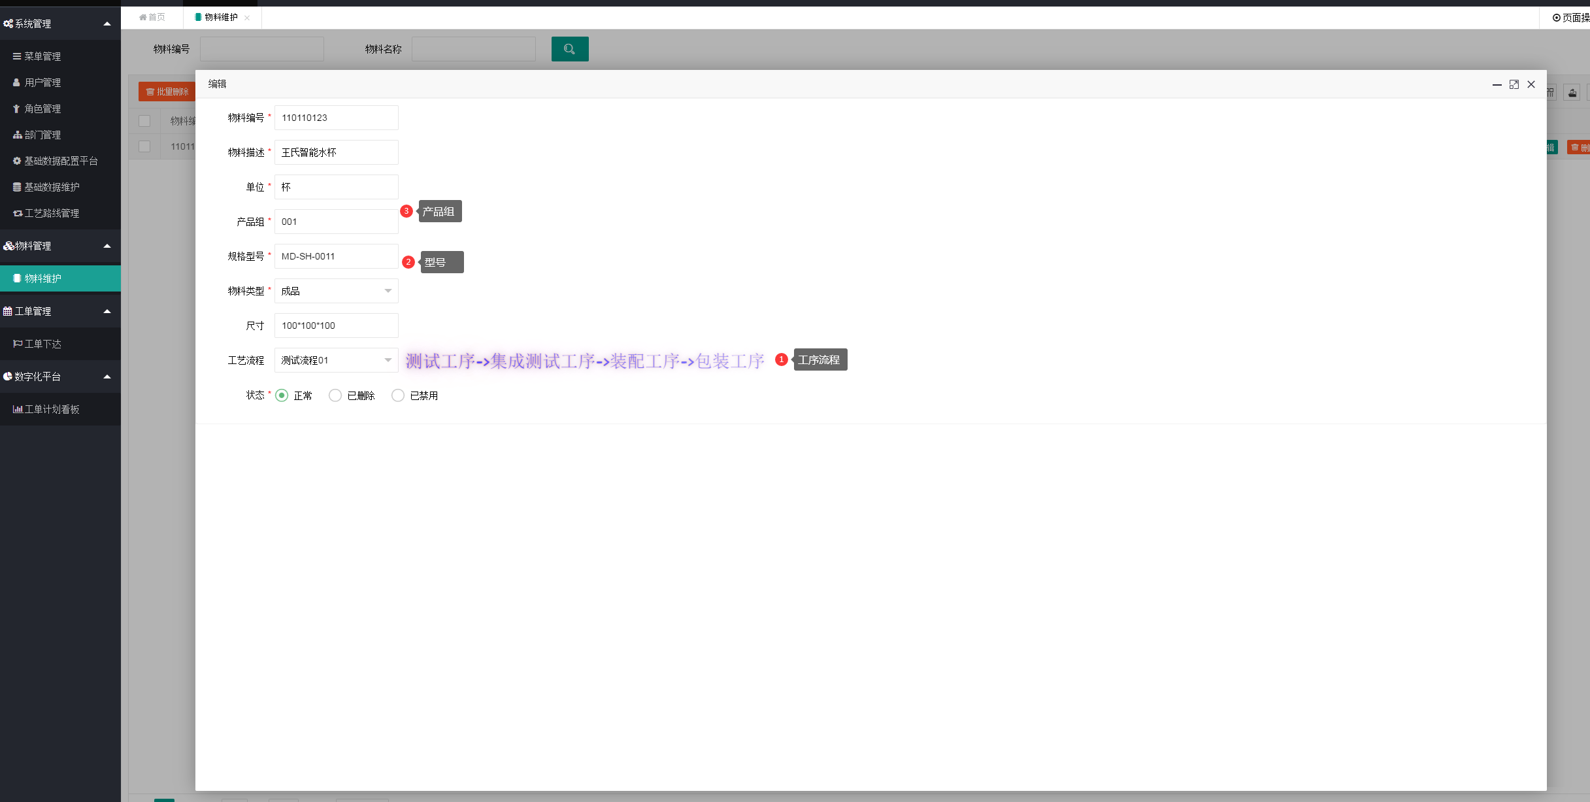Open 用户管理 in sidebar
The image size is (1590, 802).
pos(60,82)
